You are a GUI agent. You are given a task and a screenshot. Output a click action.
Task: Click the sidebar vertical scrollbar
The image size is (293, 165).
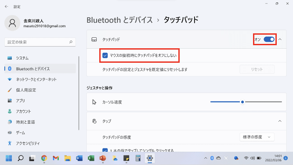[79, 93]
